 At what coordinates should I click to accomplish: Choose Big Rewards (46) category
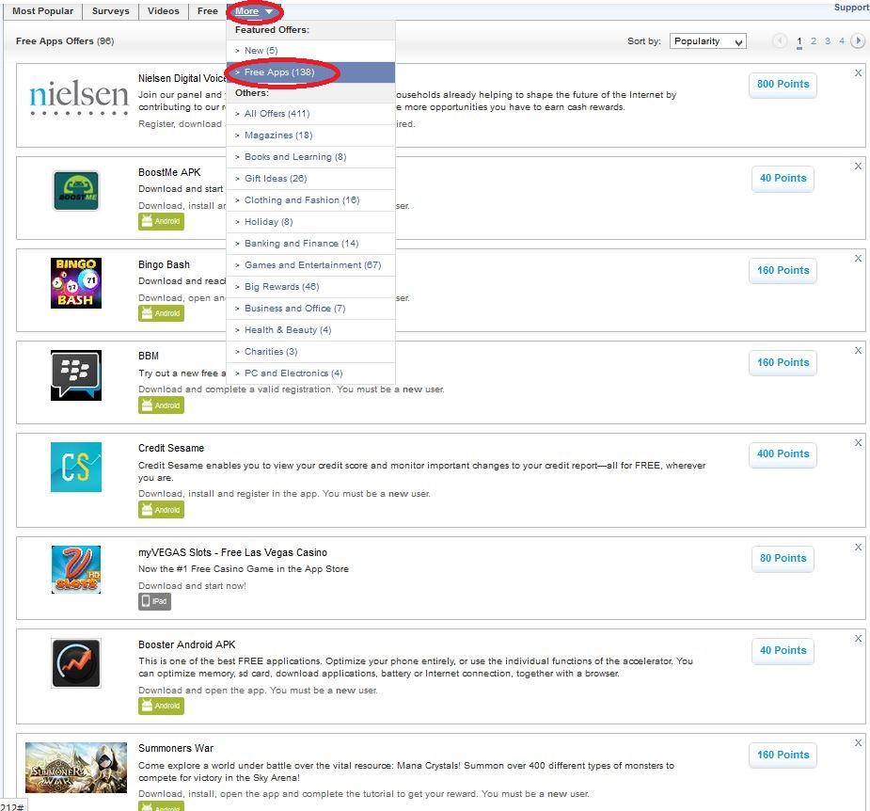pyautogui.click(x=310, y=287)
